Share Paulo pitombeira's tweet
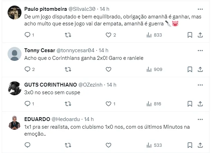 (x=200, y=35)
